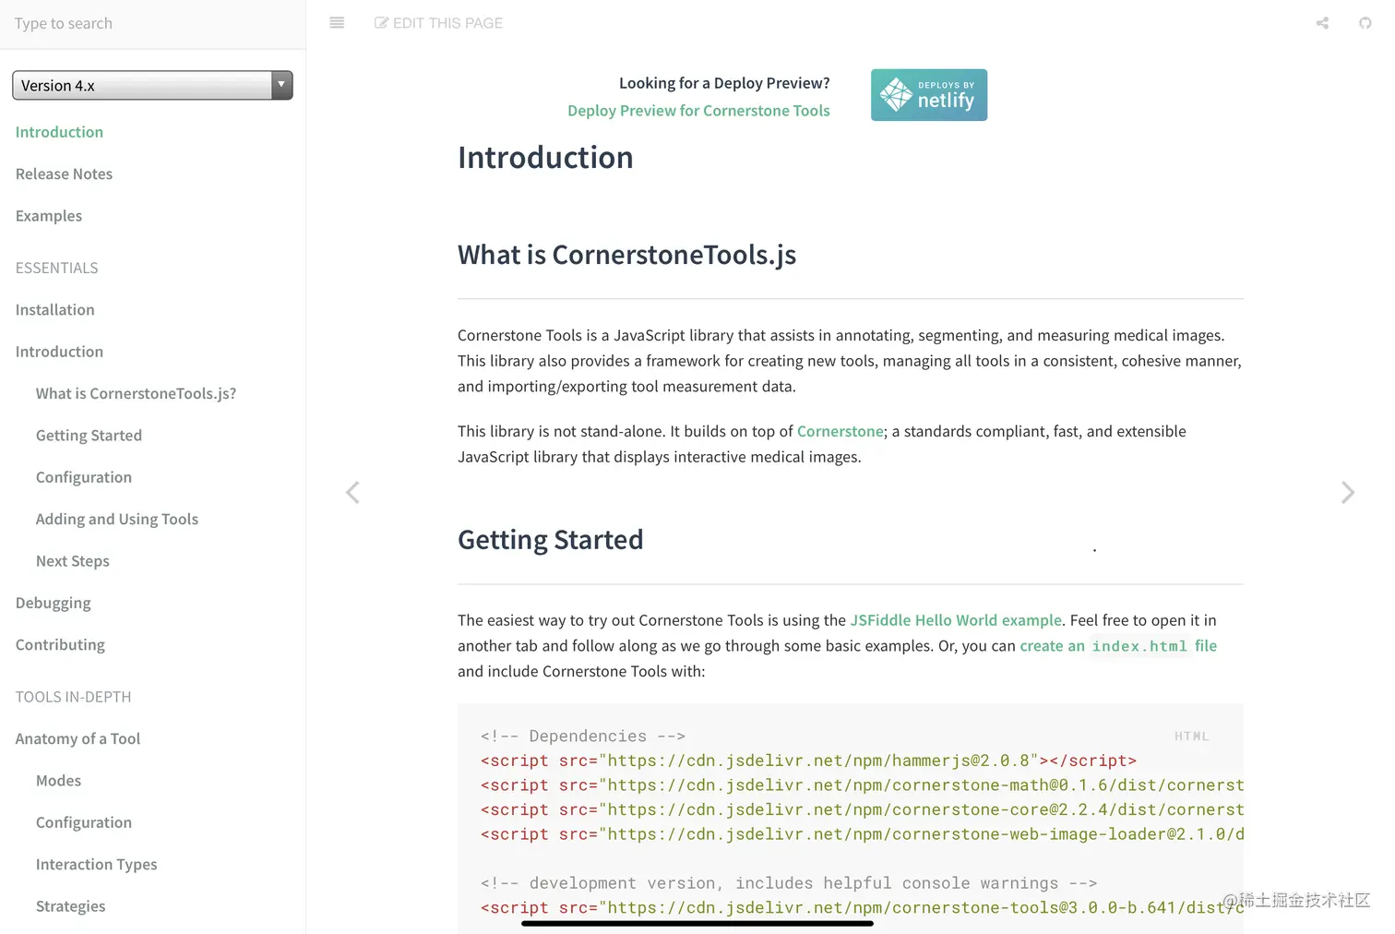
Task: Click the cornerstone-core script line
Action: [x=862, y=810]
